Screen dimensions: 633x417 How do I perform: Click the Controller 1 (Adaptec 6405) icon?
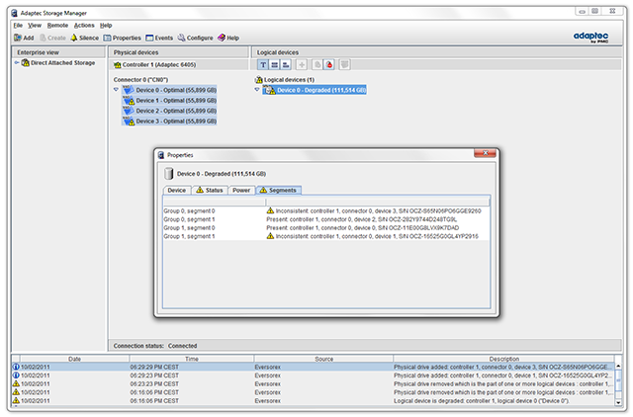[x=118, y=65]
